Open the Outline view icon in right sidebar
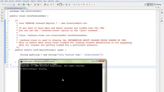 click(162, 21)
